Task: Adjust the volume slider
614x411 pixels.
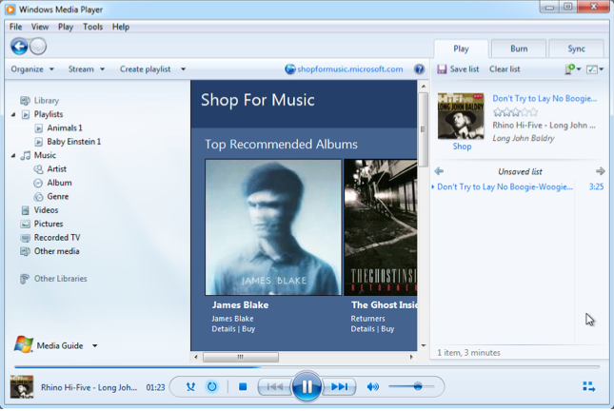Action: click(x=411, y=386)
